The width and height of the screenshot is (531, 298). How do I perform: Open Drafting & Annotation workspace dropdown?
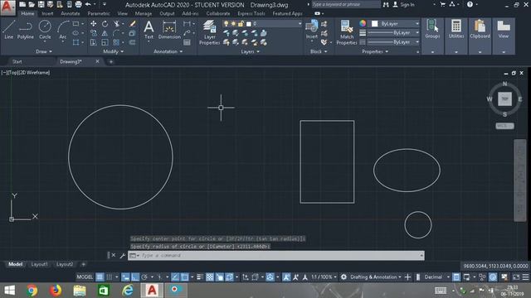pyautogui.click(x=375, y=277)
